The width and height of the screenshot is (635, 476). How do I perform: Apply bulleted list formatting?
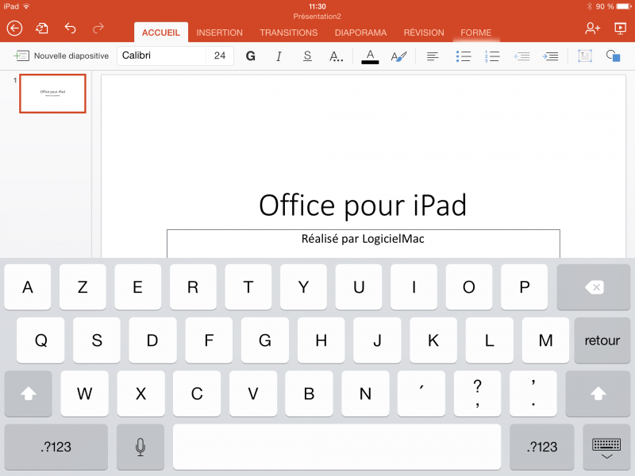point(464,56)
